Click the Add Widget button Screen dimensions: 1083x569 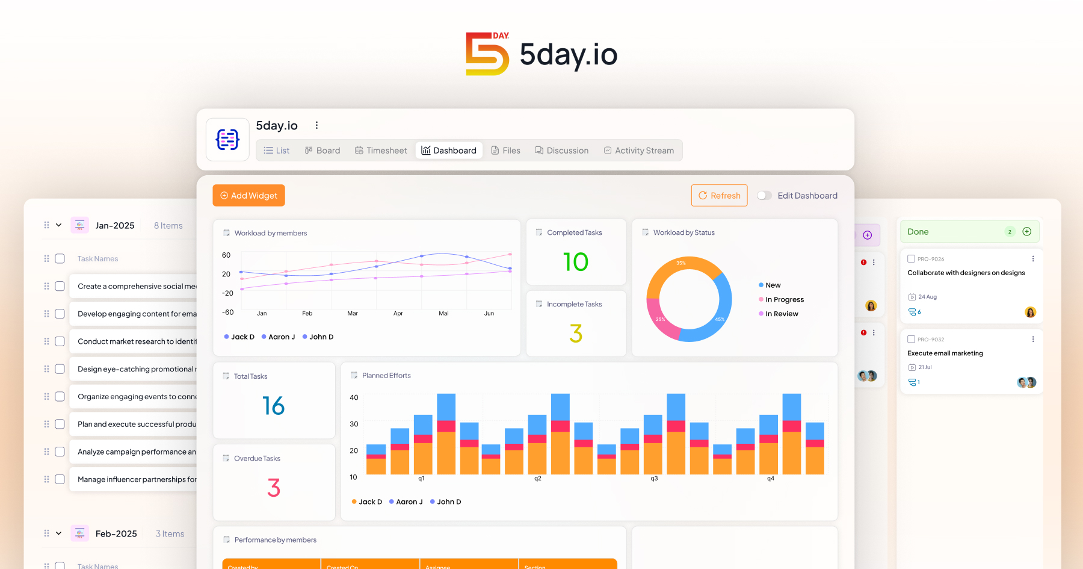click(x=248, y=195)
